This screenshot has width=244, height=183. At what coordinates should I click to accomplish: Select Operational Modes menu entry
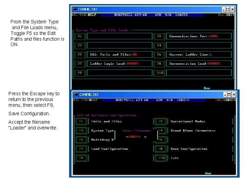pyautogui.click(x=188, y=121)
